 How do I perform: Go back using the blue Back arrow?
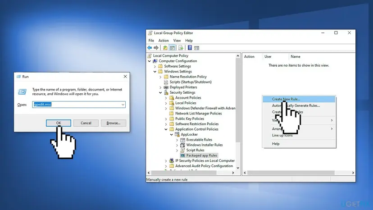(x=150, y=48)
